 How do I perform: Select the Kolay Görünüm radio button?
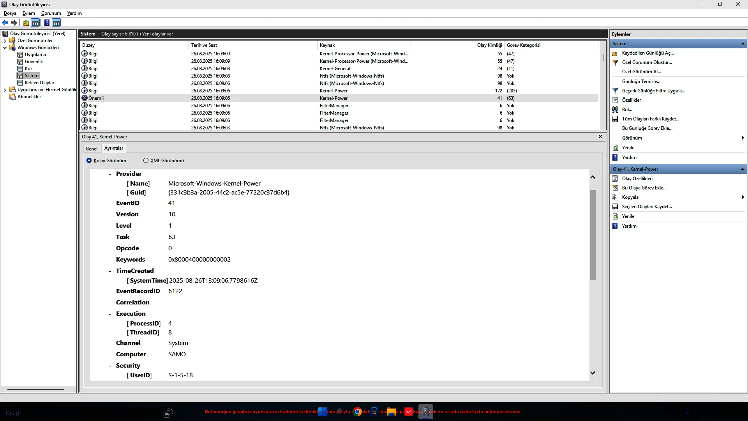pyautogui.click(x=89, y=161)
